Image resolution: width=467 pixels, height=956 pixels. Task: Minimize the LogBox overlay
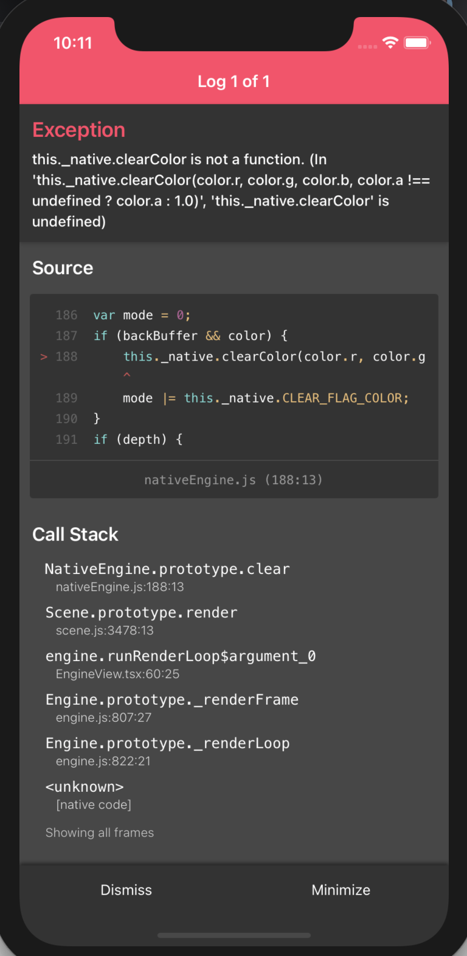pyautogui.click(x=341, y=890)
